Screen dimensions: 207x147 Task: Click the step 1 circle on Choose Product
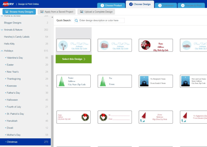pyautogui.click(x=102, y=5)
